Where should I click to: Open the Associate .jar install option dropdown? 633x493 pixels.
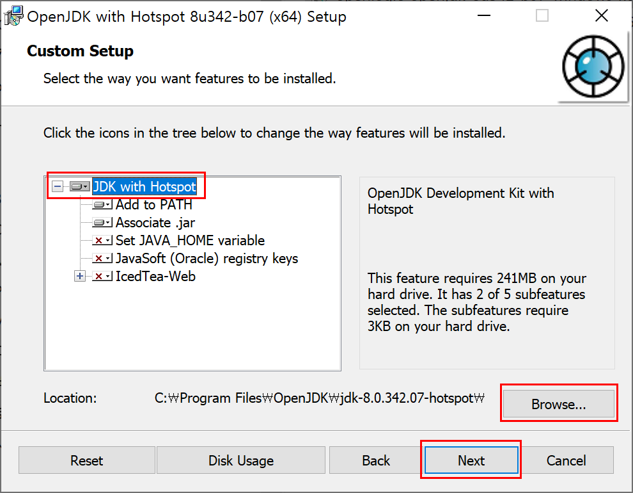pos(102,223)
